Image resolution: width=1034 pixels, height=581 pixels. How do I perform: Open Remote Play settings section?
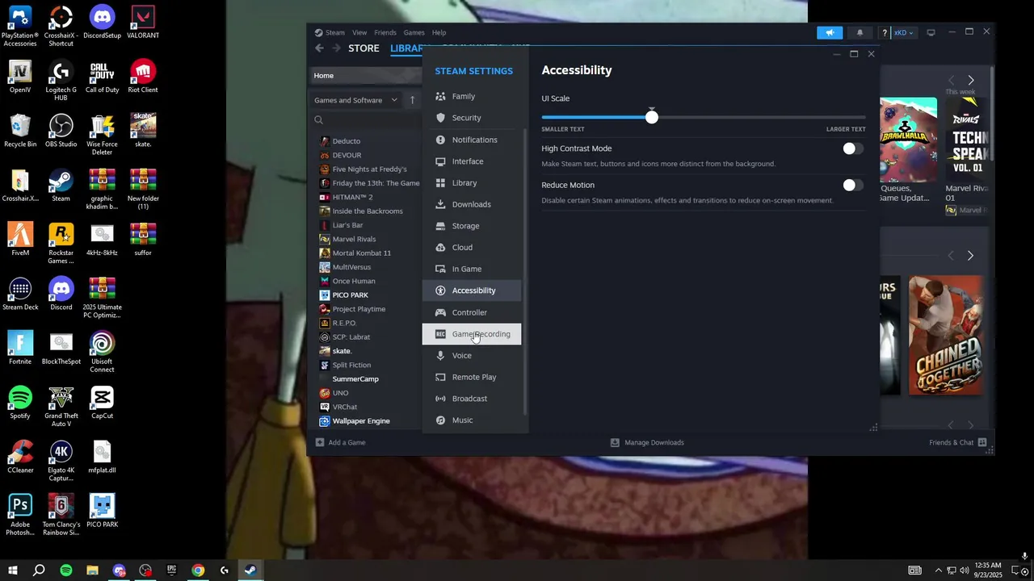point(472,377)
